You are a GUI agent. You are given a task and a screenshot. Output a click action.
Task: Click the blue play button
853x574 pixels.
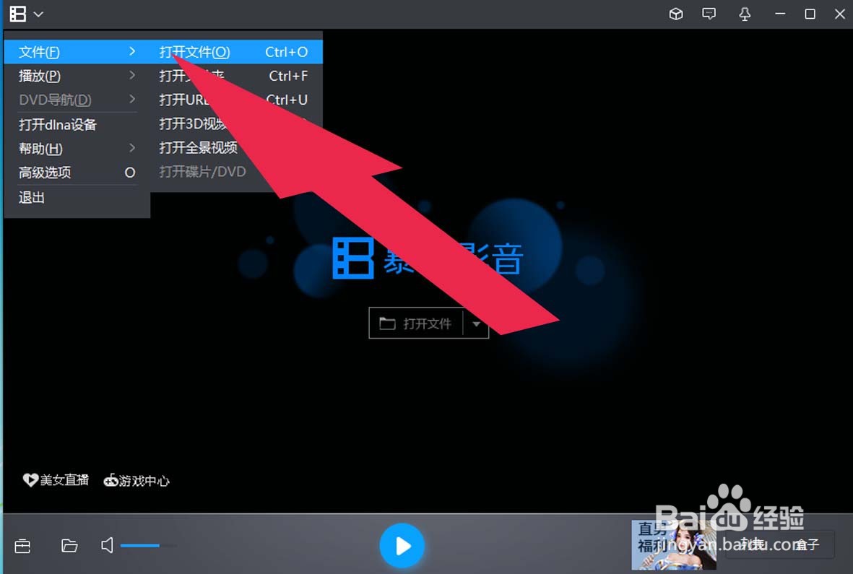402,545
